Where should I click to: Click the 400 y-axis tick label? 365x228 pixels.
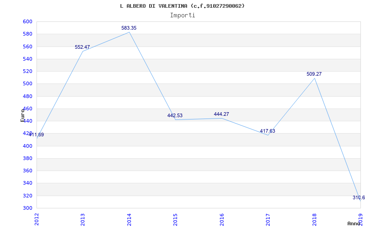[27, 146]
